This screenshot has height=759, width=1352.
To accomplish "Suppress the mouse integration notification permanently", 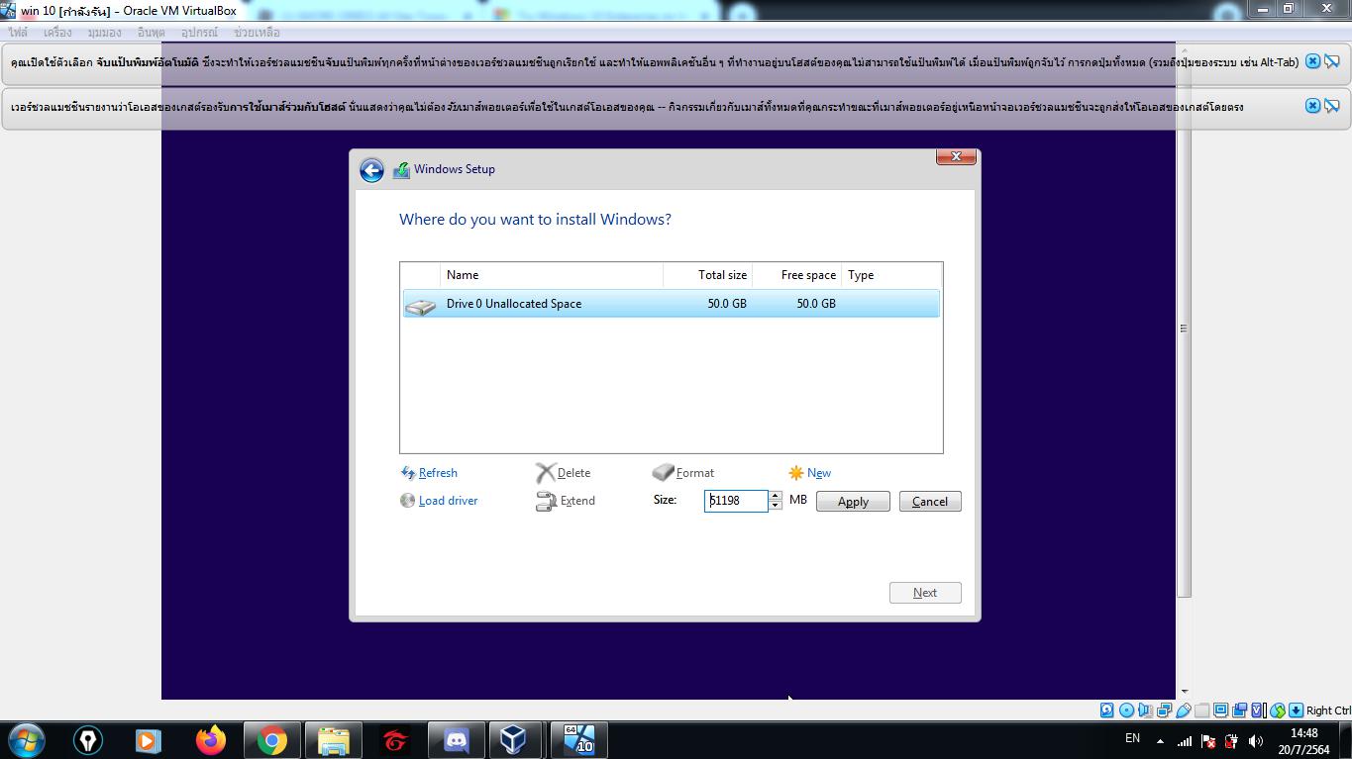I will tap(1332, 105).
